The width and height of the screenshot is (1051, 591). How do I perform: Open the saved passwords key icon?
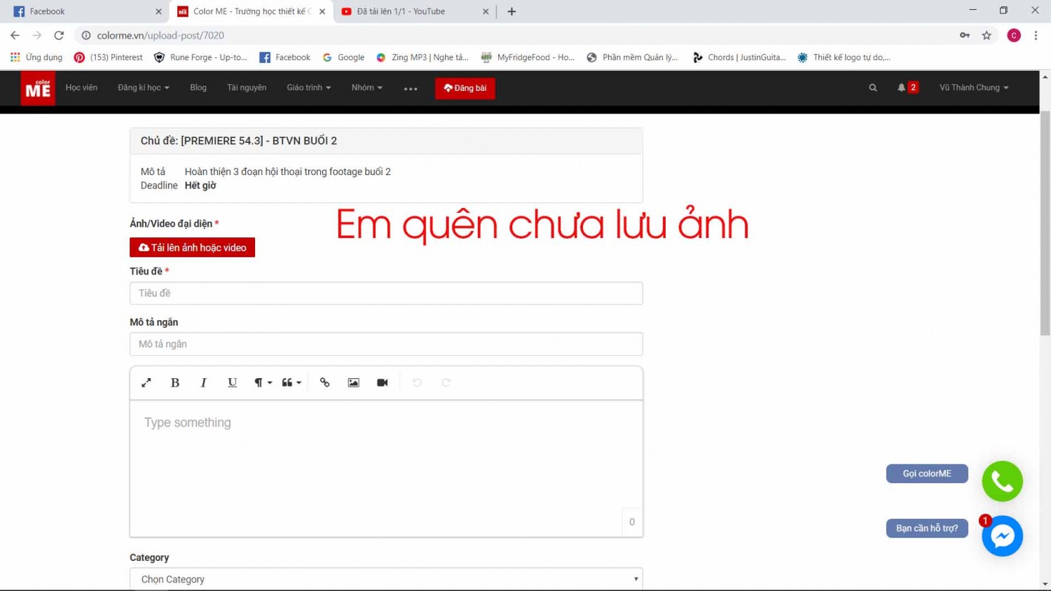point(965,36)
